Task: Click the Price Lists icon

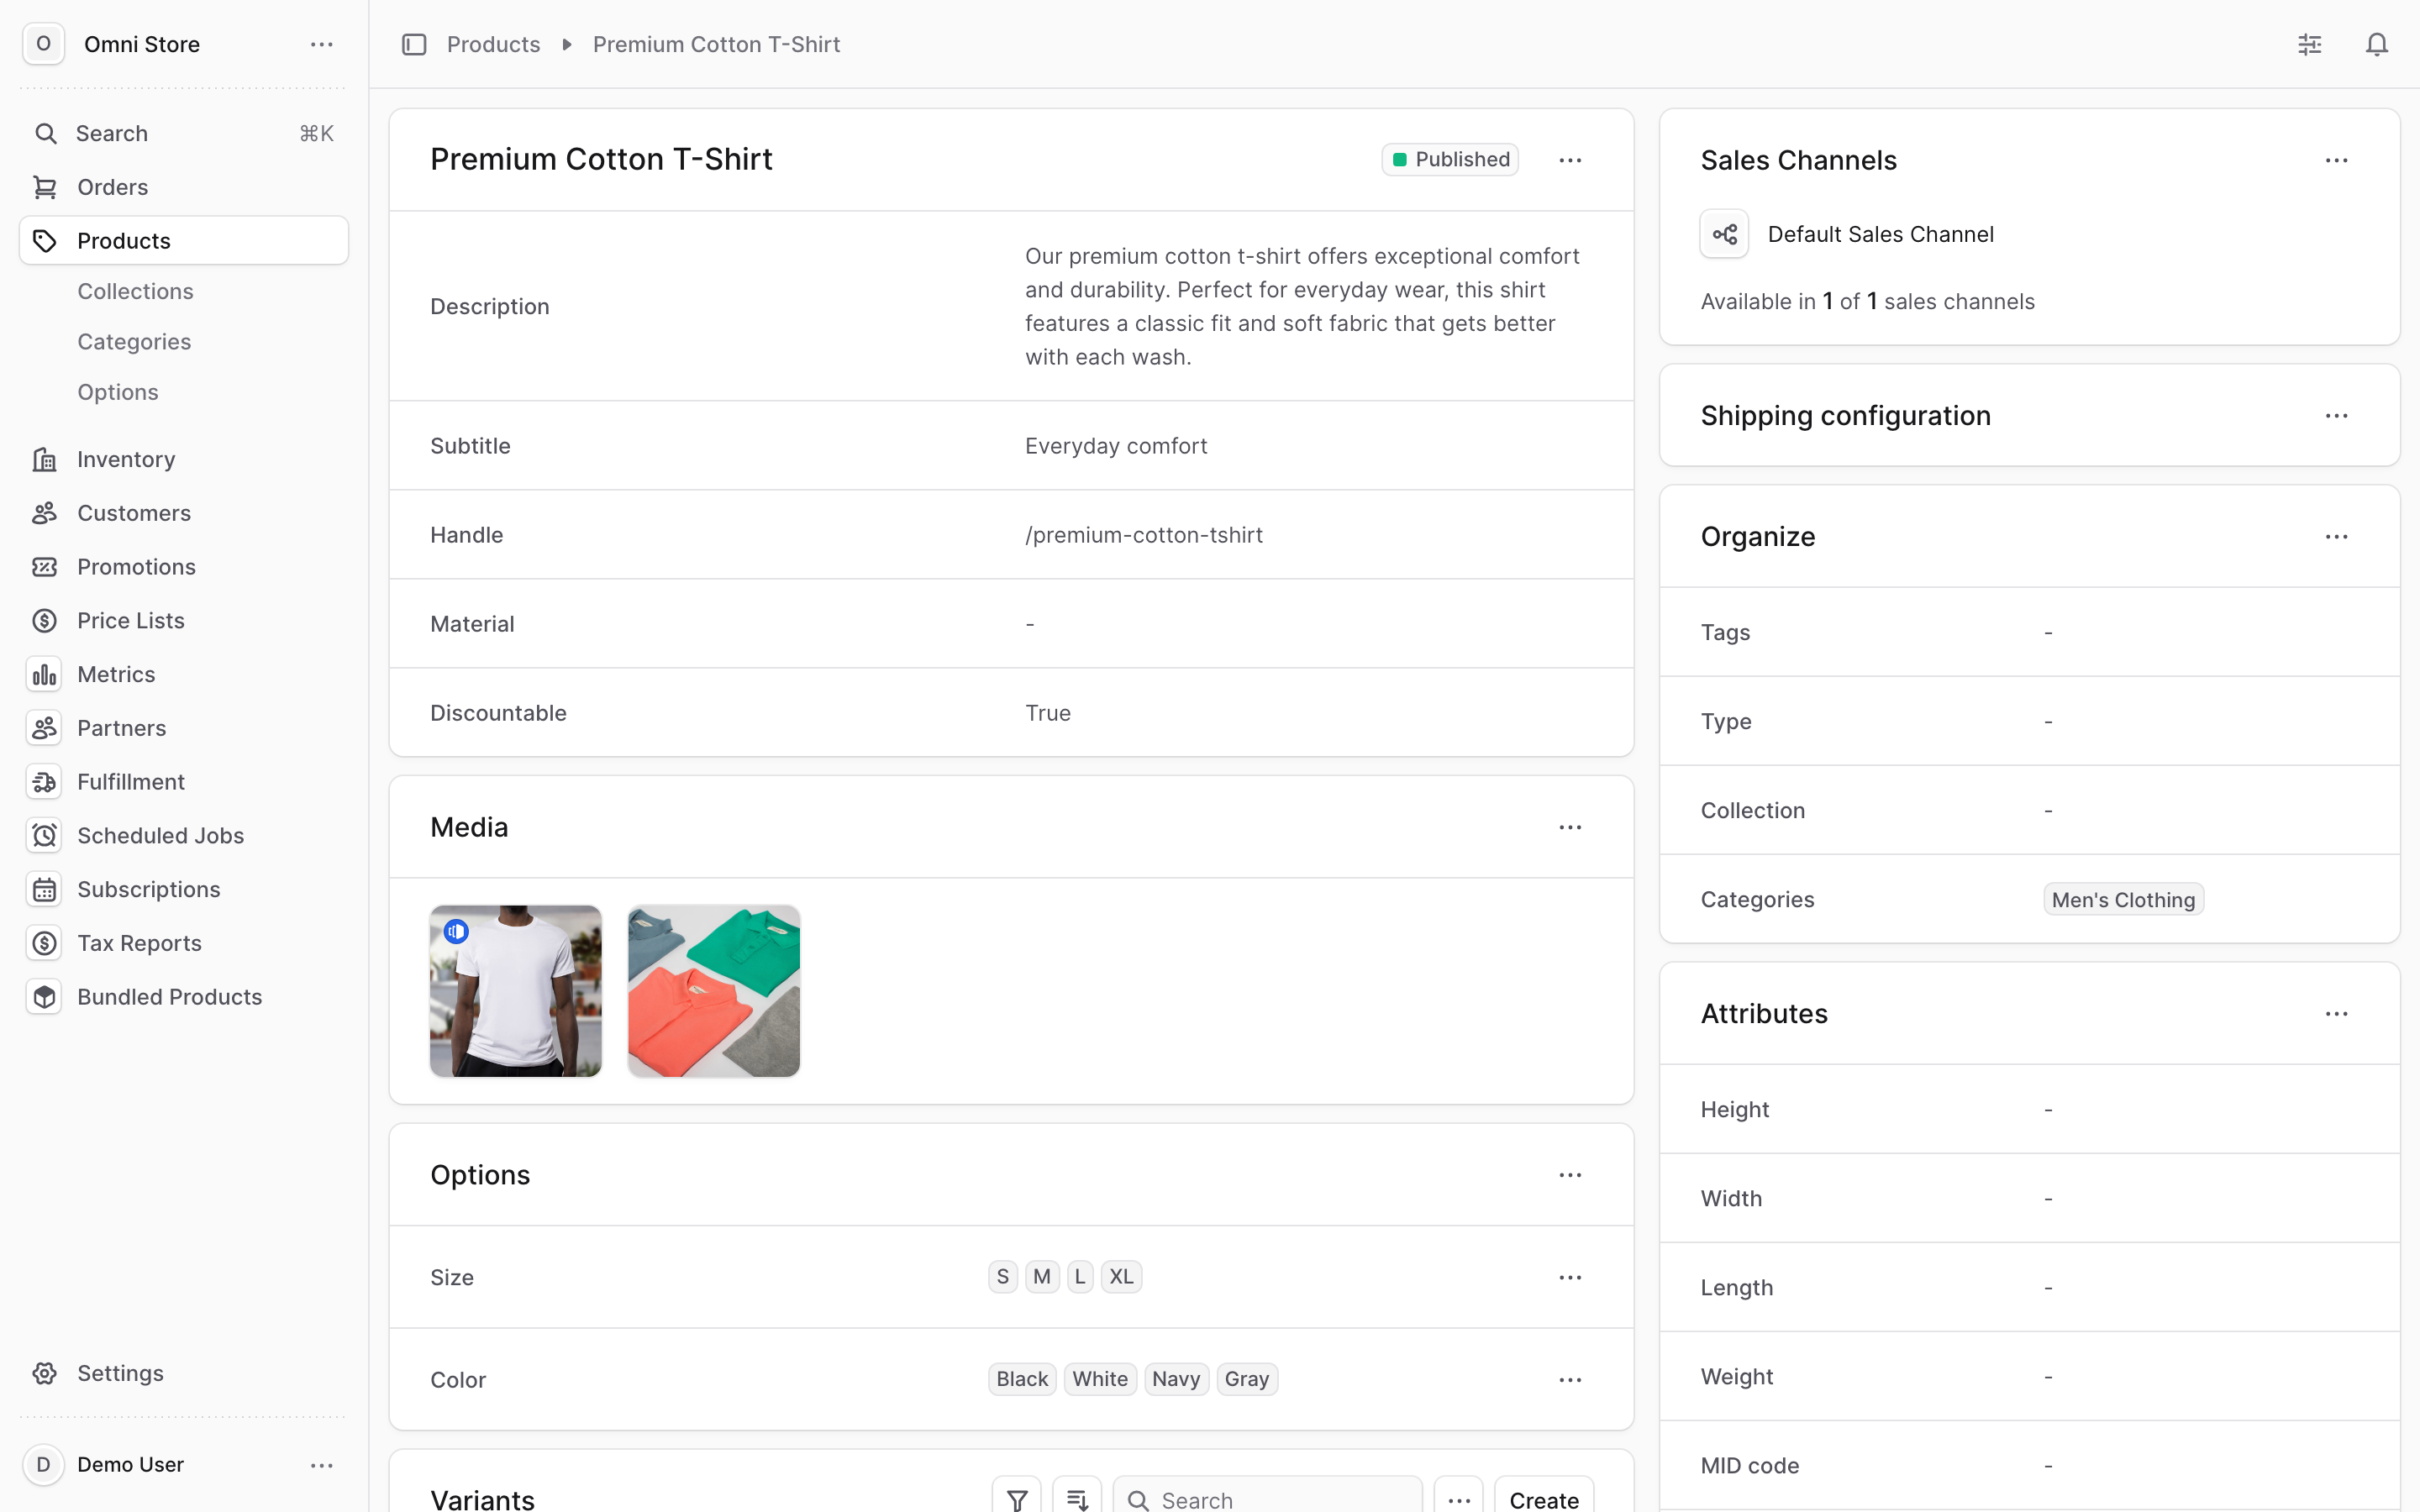Action: coord(44,620)
